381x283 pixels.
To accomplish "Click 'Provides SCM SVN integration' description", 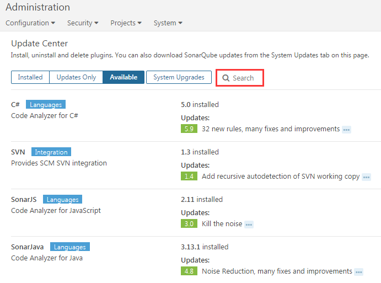I will pyautogui.click(x=59, y=163).
